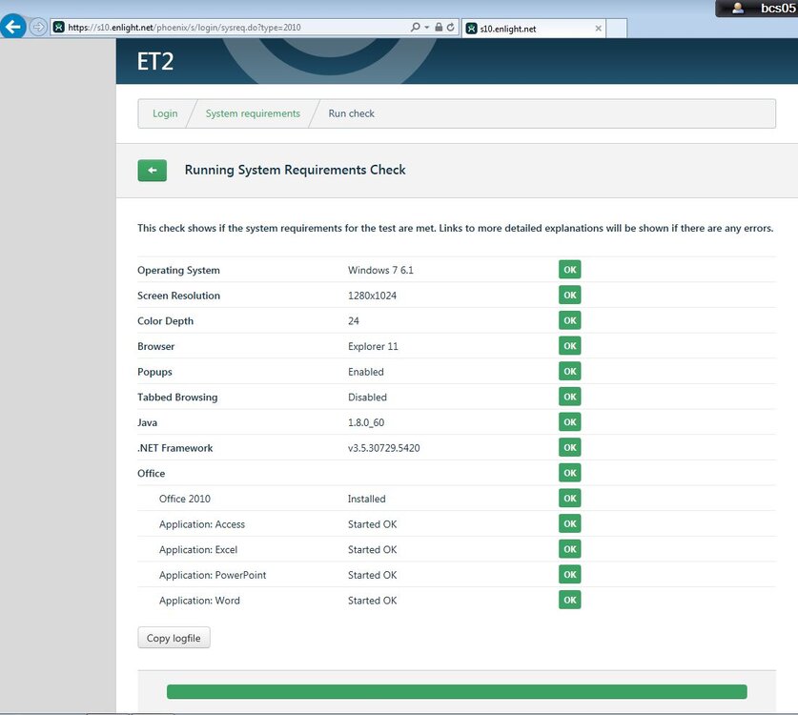The height and width of the screenshot is (715, 798).
Task: Click Started OK value for PowerPoint
Action: pos(373,576)
